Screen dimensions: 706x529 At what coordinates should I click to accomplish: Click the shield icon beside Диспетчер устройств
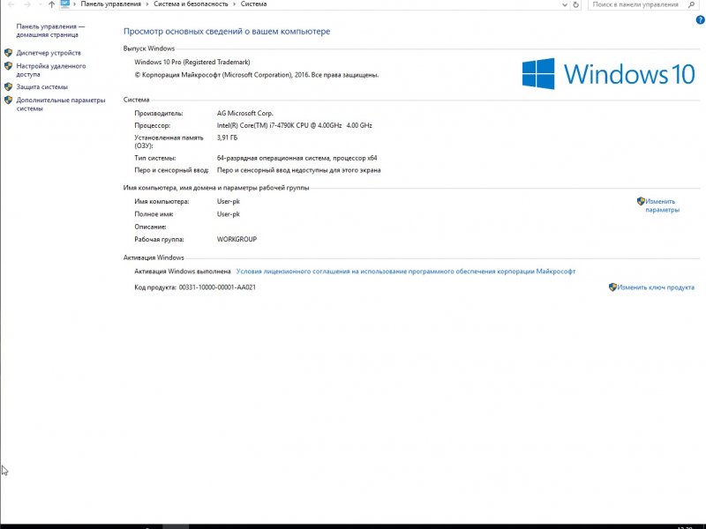pos(8,53)
